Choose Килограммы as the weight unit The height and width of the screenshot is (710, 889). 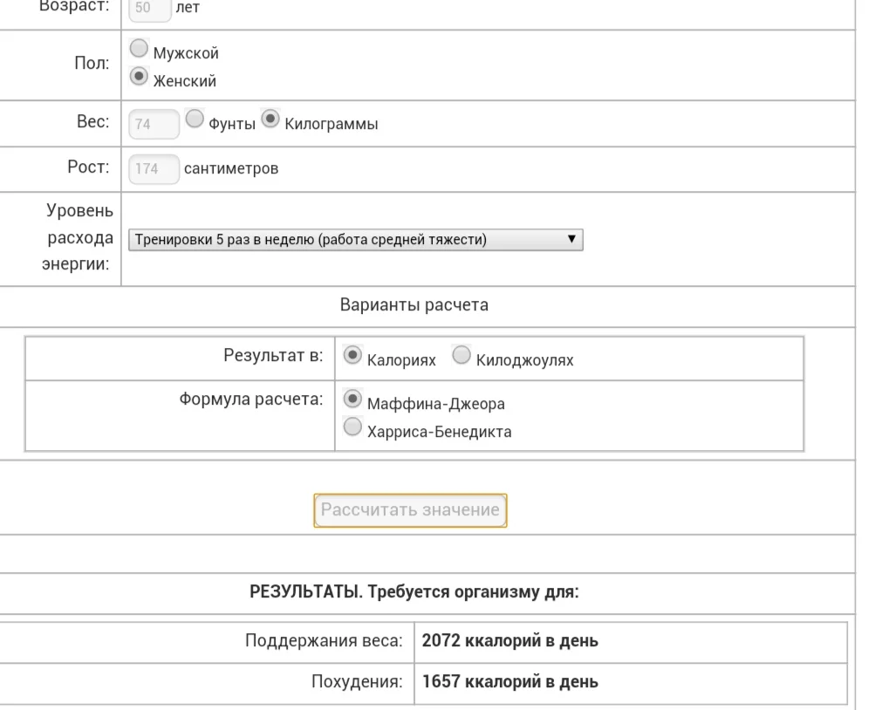[271, 119]
